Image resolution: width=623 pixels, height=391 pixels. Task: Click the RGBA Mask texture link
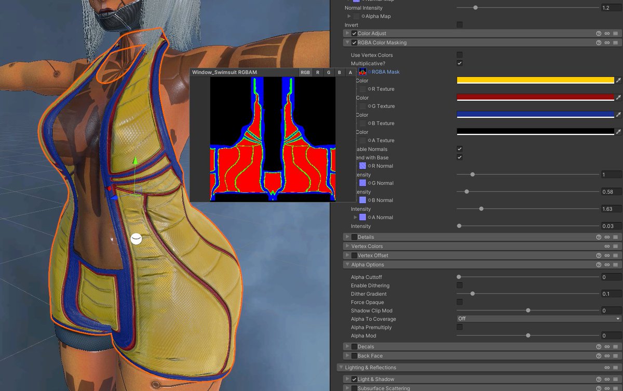[385, 72]
